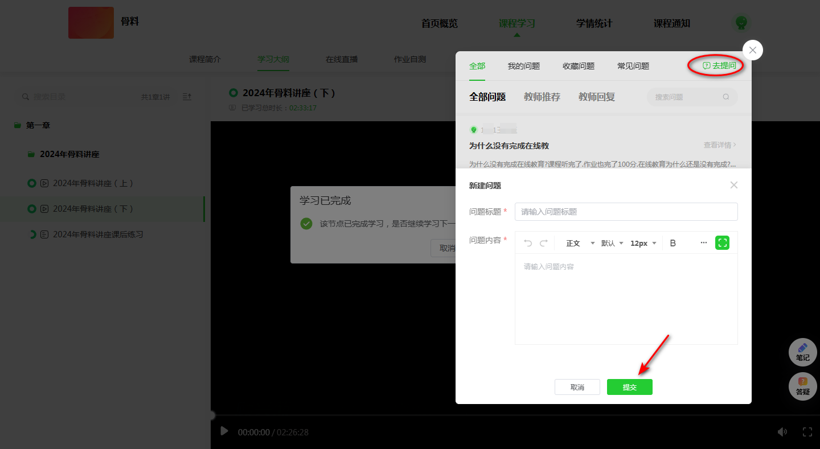Screen dimensions: 820x449
Task: Switch to the 学情统计 navigation tab
Action: [594, 23]
